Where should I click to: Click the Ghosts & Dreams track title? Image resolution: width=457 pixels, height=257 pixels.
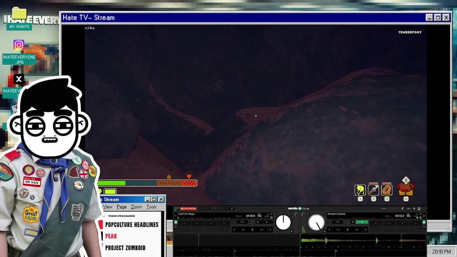336,214
